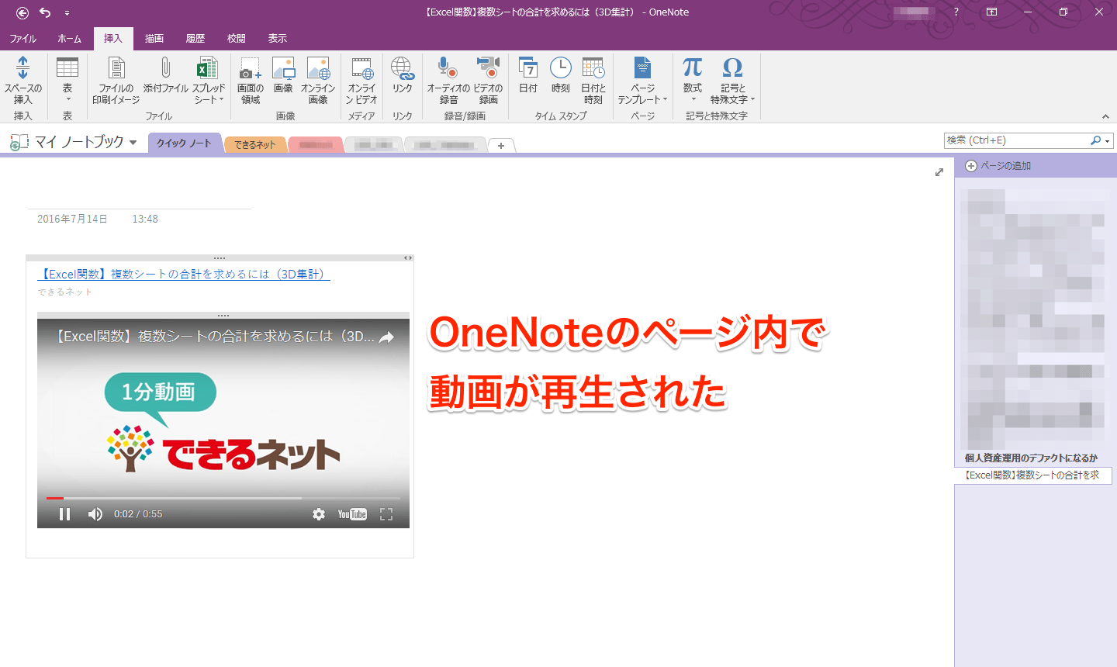
Task: Open the Page Templates dropdown
Action: 642,80
